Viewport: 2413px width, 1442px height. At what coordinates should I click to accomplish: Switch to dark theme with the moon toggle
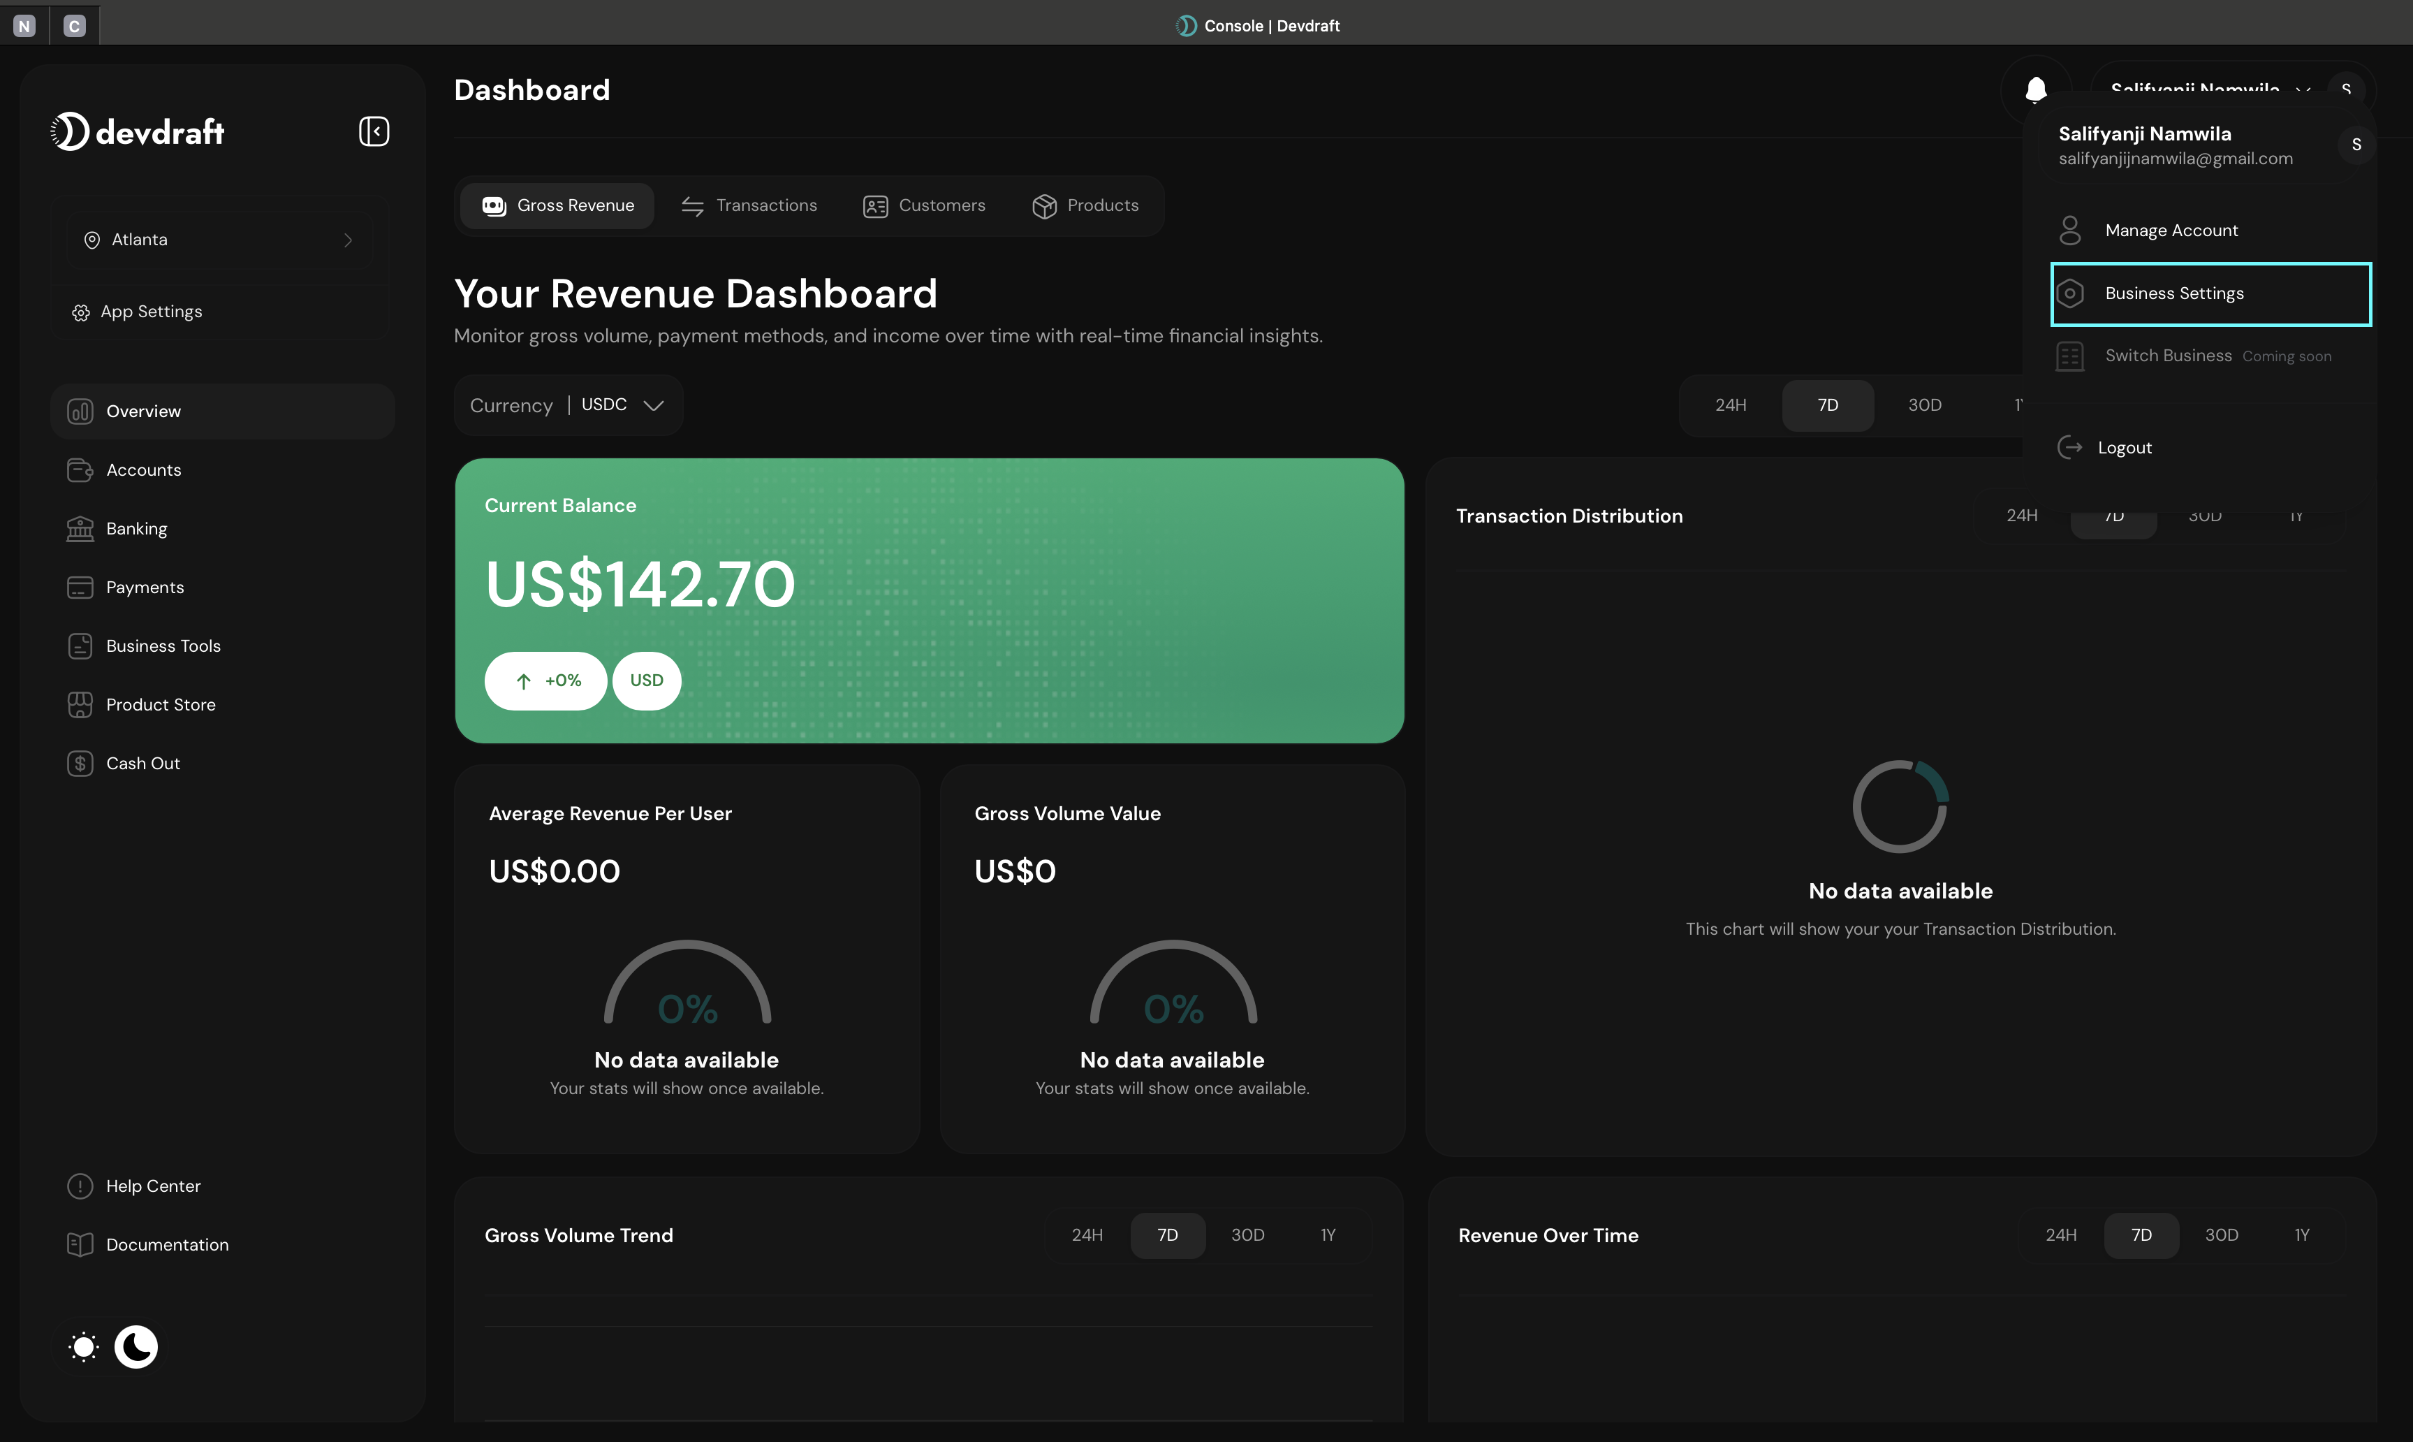pos(136,1347)
